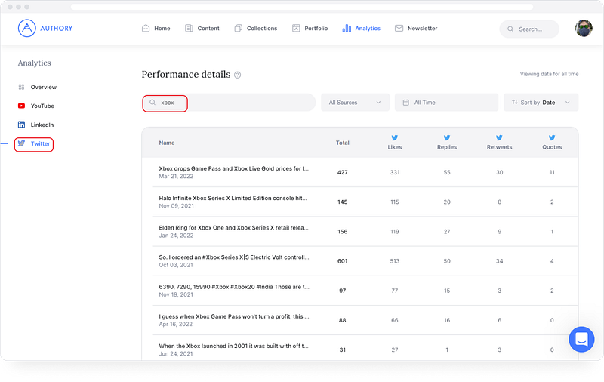Click the Name column header
The image size is (604, 382).
[167, 143]
